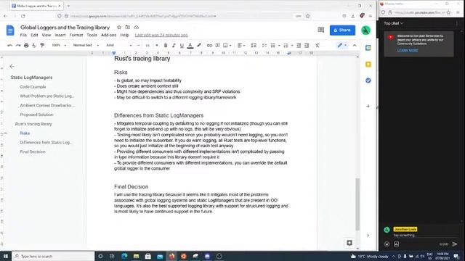The image size is (465, 261).
Task: Open comment history icon
Action: coord(321,30)
